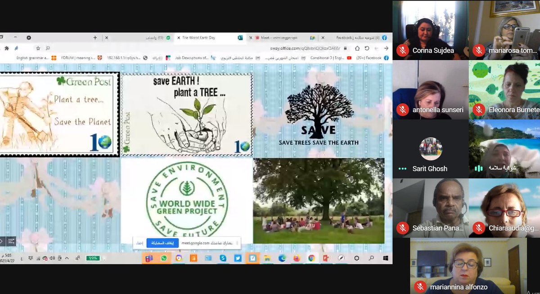Click the site lock icon

[345, 48]
